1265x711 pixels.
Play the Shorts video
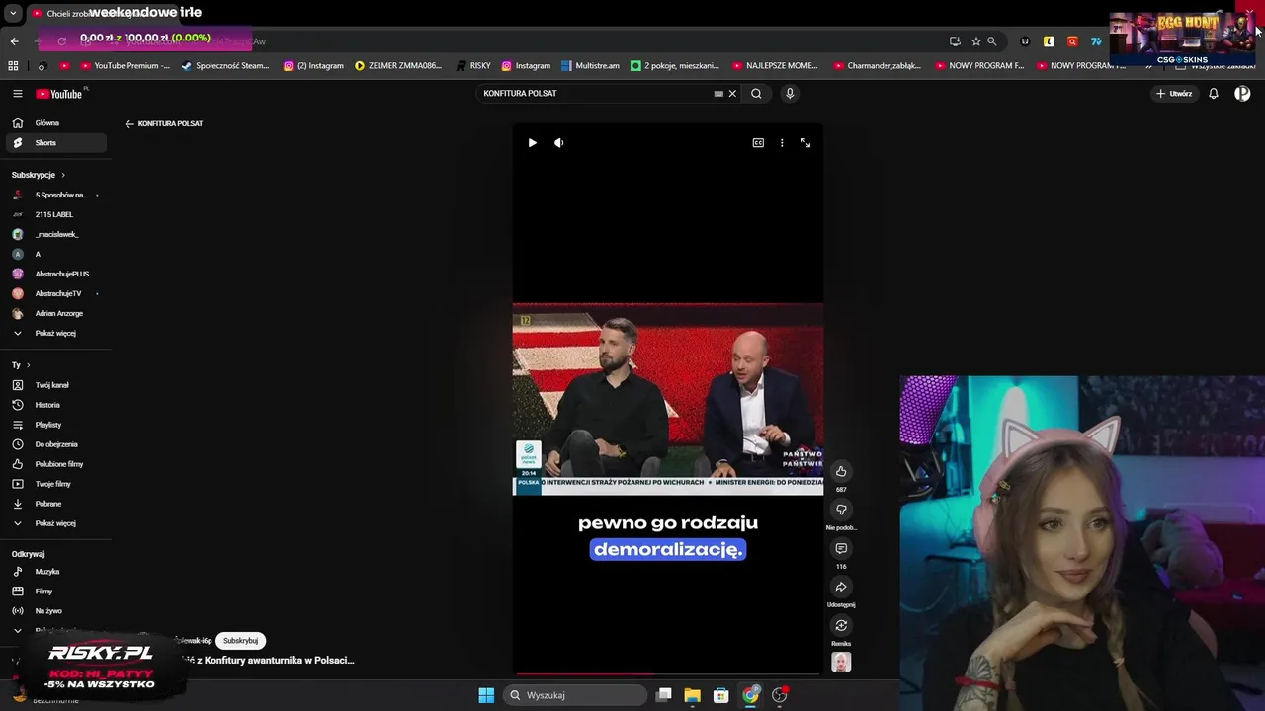coord(532,143)
